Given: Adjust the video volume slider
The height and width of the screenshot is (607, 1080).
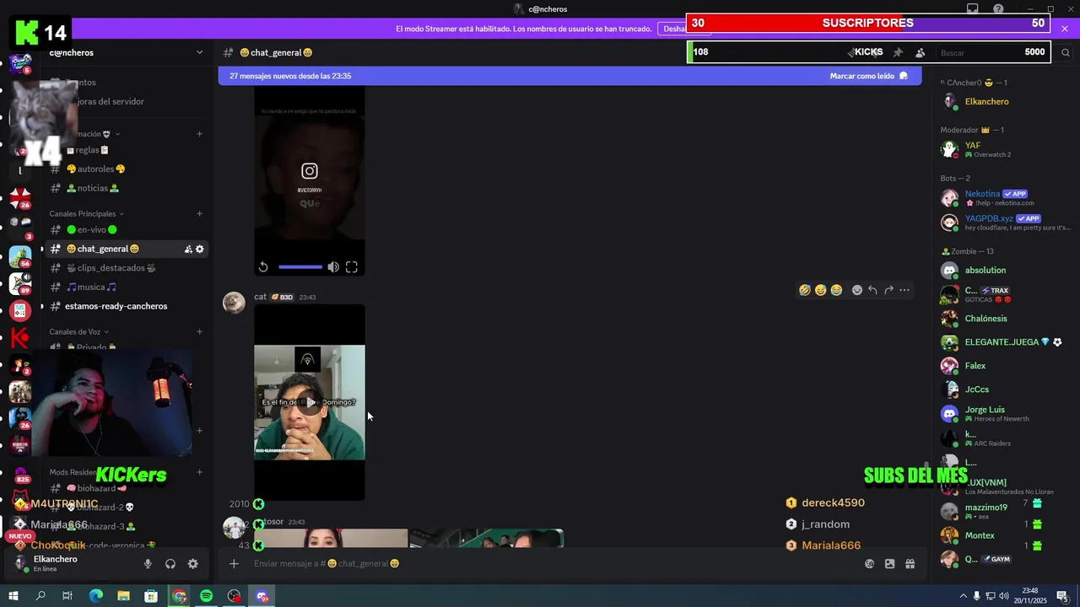Looking at the screenshot, I should [x=300, y=267].
